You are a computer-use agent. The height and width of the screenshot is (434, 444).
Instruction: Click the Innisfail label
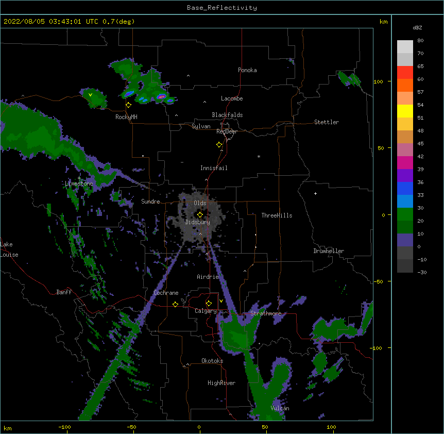click(214, 168)
